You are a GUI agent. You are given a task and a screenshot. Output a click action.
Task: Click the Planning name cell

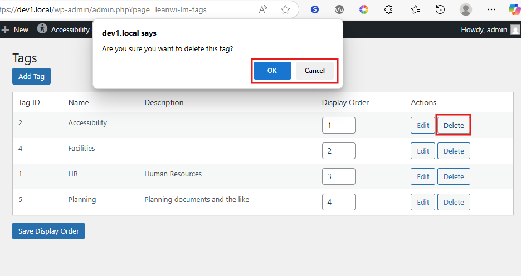(x=82, y=200)
